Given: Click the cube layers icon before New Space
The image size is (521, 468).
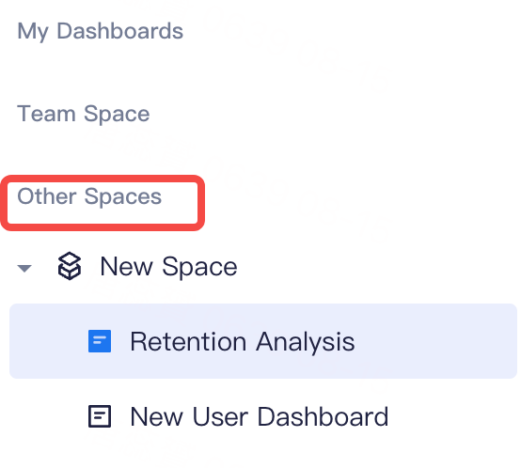Looking at the screenshot, I should [69, 266].
